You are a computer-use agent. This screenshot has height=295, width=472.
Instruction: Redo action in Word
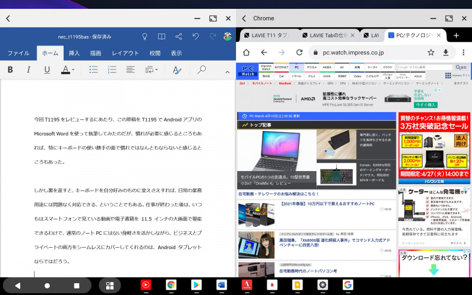[213, 37]
